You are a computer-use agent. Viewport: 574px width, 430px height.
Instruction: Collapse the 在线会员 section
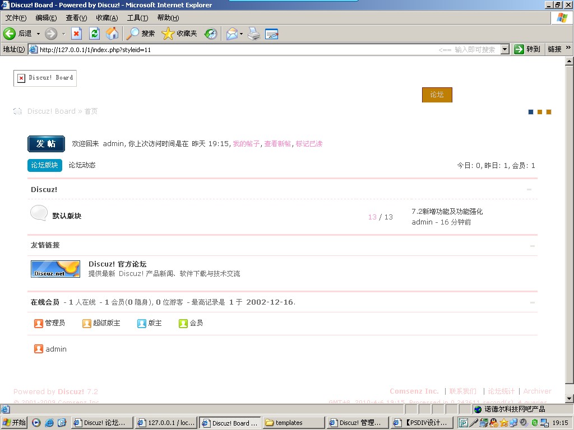(x=533, y=302)
